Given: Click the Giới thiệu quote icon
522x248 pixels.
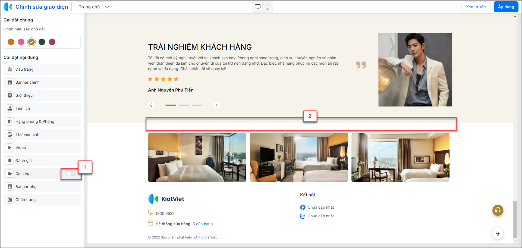Looking at the screenshot, I should (10, 95).
